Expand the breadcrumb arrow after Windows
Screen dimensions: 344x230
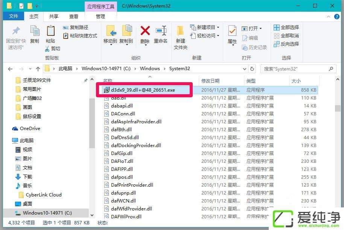pos(164,69)
